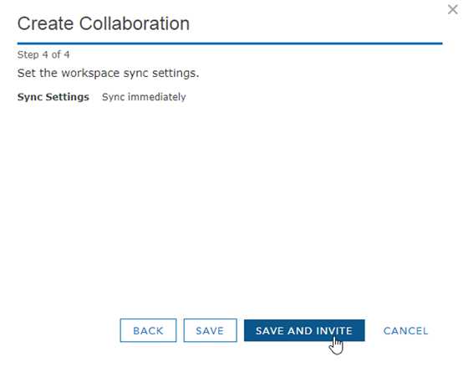Screen dimensions: 463x372
Task: Click the word 'Collaboration' in the heading
Action: pos(135,23)
